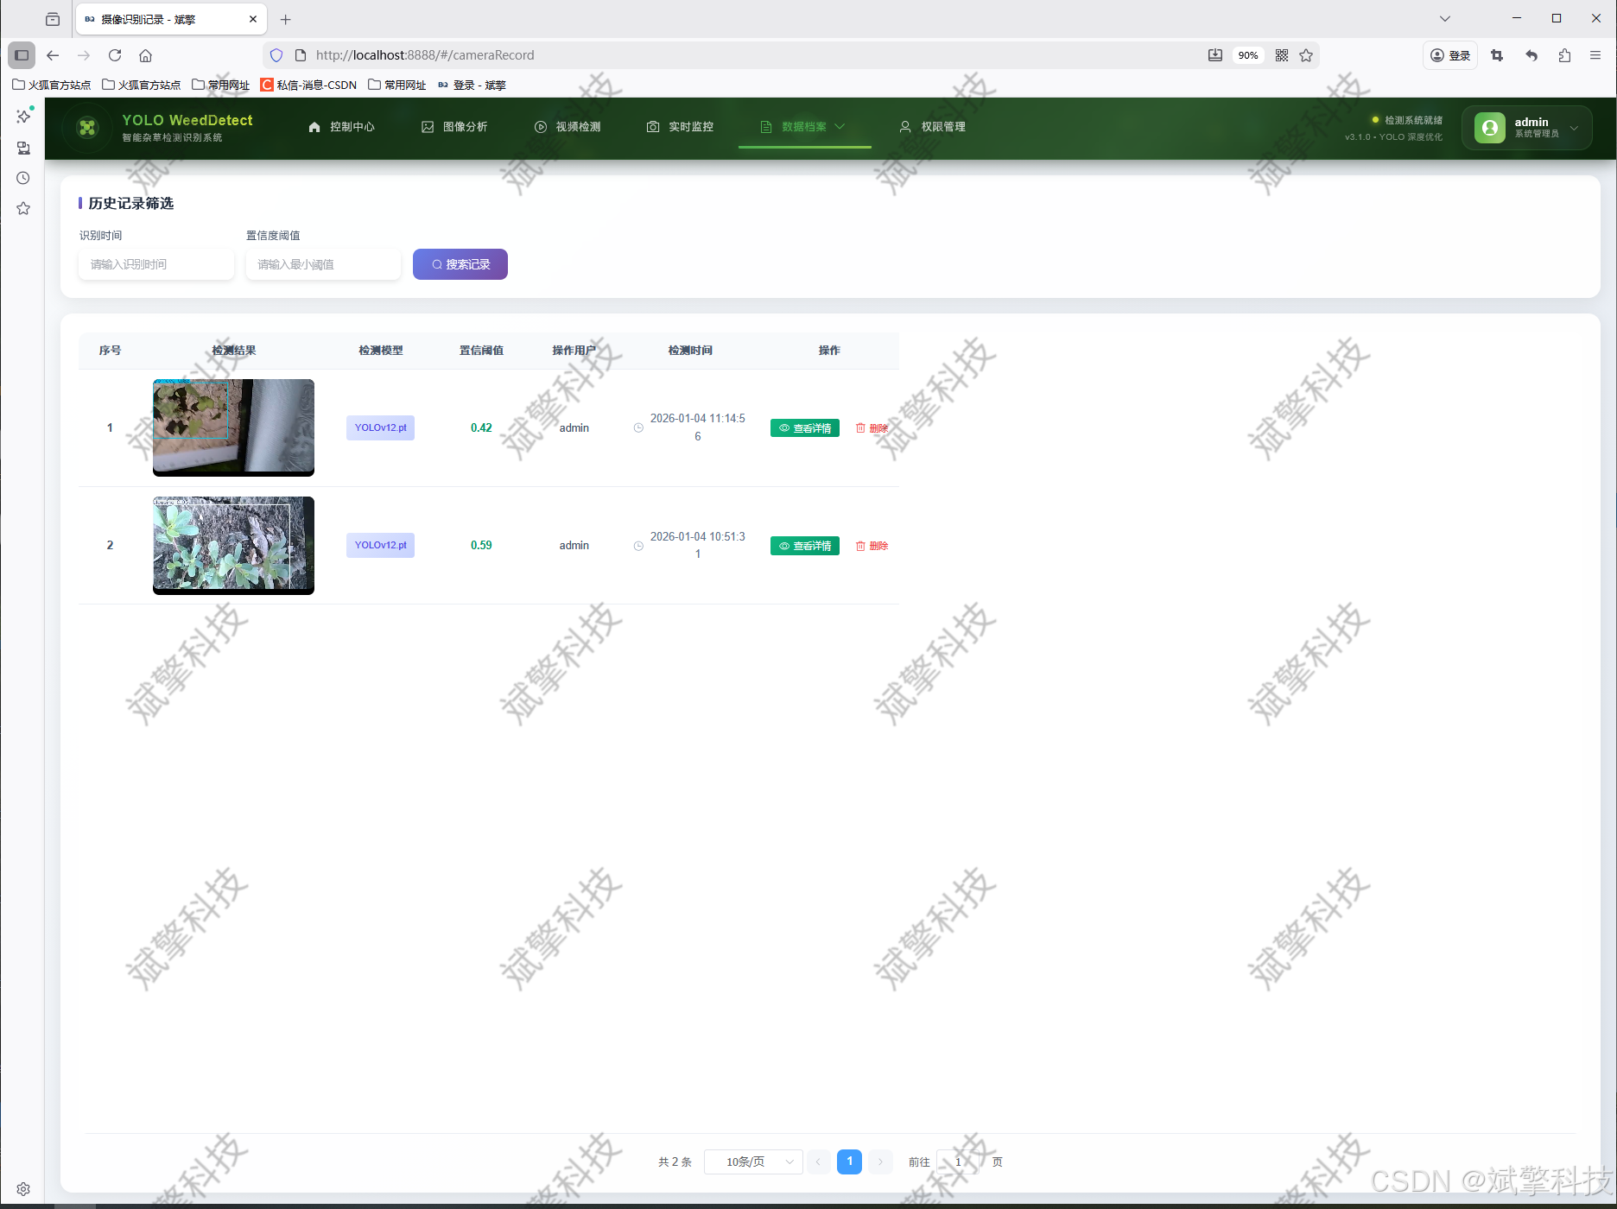1617x1209 pixels.
Task: Focus the go-to page number field
Action: click(x=958, y=1162)
